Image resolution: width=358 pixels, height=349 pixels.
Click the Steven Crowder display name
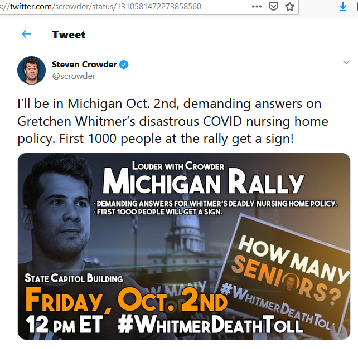pyautogui.click(x=84, y=64)
